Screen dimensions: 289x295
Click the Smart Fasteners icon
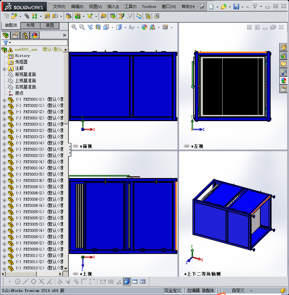click(47, 16)
